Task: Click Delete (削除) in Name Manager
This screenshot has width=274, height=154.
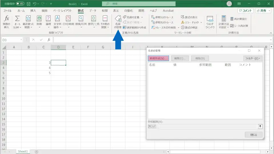Action: pyautogui.click(x=200, y=58)
